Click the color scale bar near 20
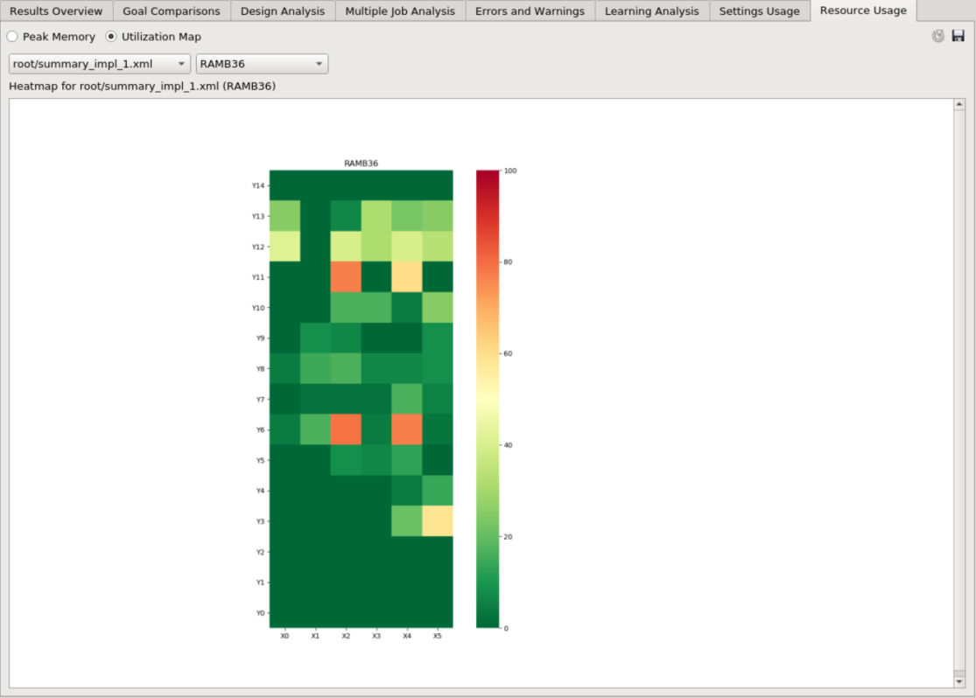The height and width of the screenshot is (698, 976). [x=488, y=537]
